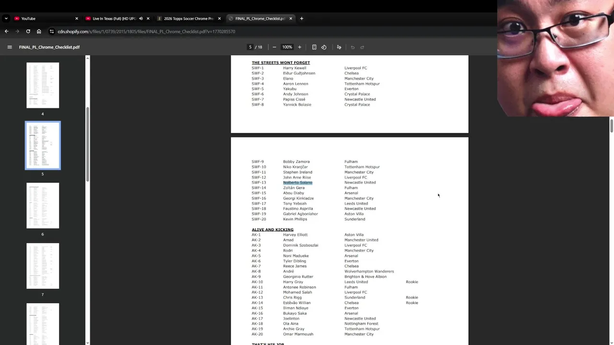Edit the 100% zoom level field

click(x=287, y=47)
